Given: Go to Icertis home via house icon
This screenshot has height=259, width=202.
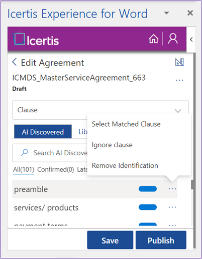Looking at the screenshot, I should (x=153, y=39).
